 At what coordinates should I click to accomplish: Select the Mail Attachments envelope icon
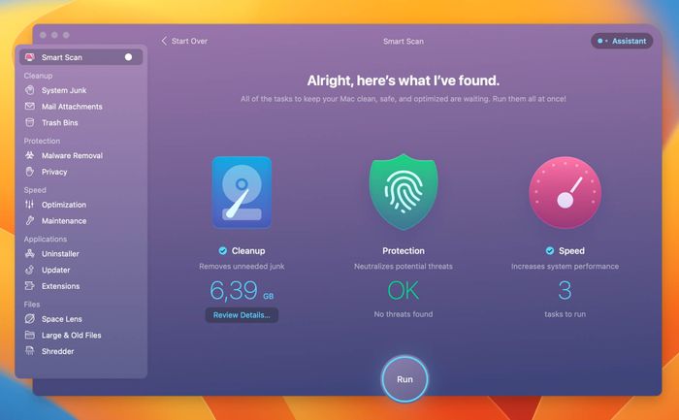coord(29,106)
